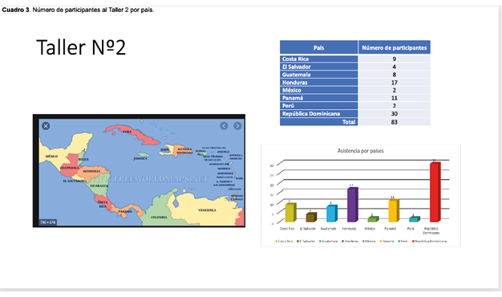Click the teal Perú bar in chart
This screenshot has width=502, height=297.
[x=415, y=219]
